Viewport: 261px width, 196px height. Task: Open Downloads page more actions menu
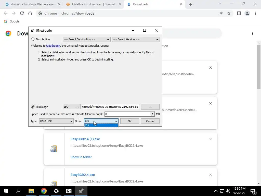[252, 33]
